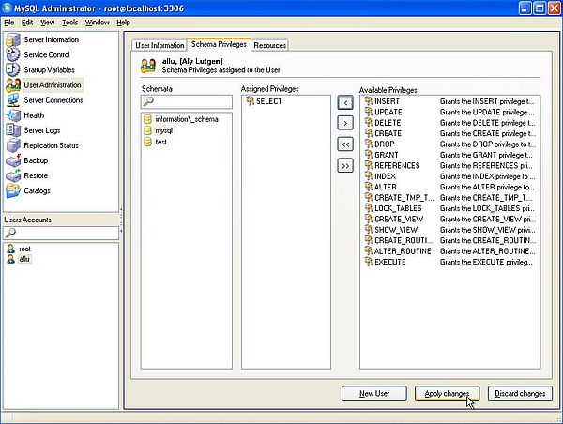The height and width of the screenshot is (424, 563).
Task: Click INDEX privilege key icon
Action: pos(369,176)
